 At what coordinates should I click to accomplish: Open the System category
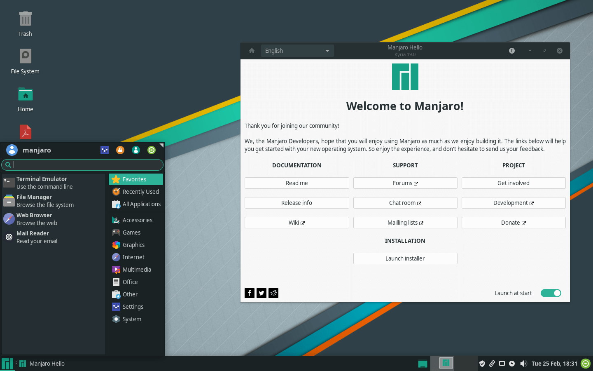(x=136, y=319)
